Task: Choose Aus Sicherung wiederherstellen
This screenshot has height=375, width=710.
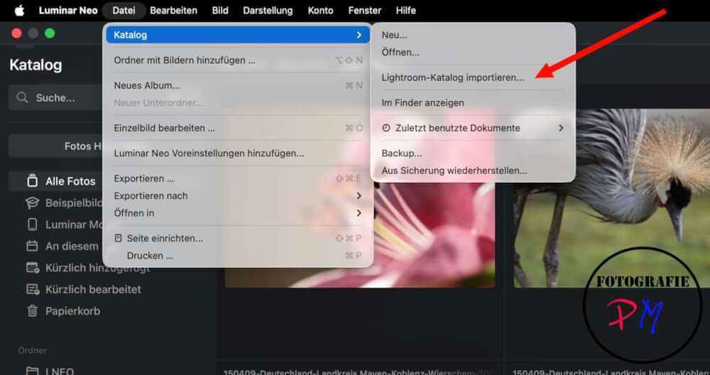Action: tap(473, 170)
